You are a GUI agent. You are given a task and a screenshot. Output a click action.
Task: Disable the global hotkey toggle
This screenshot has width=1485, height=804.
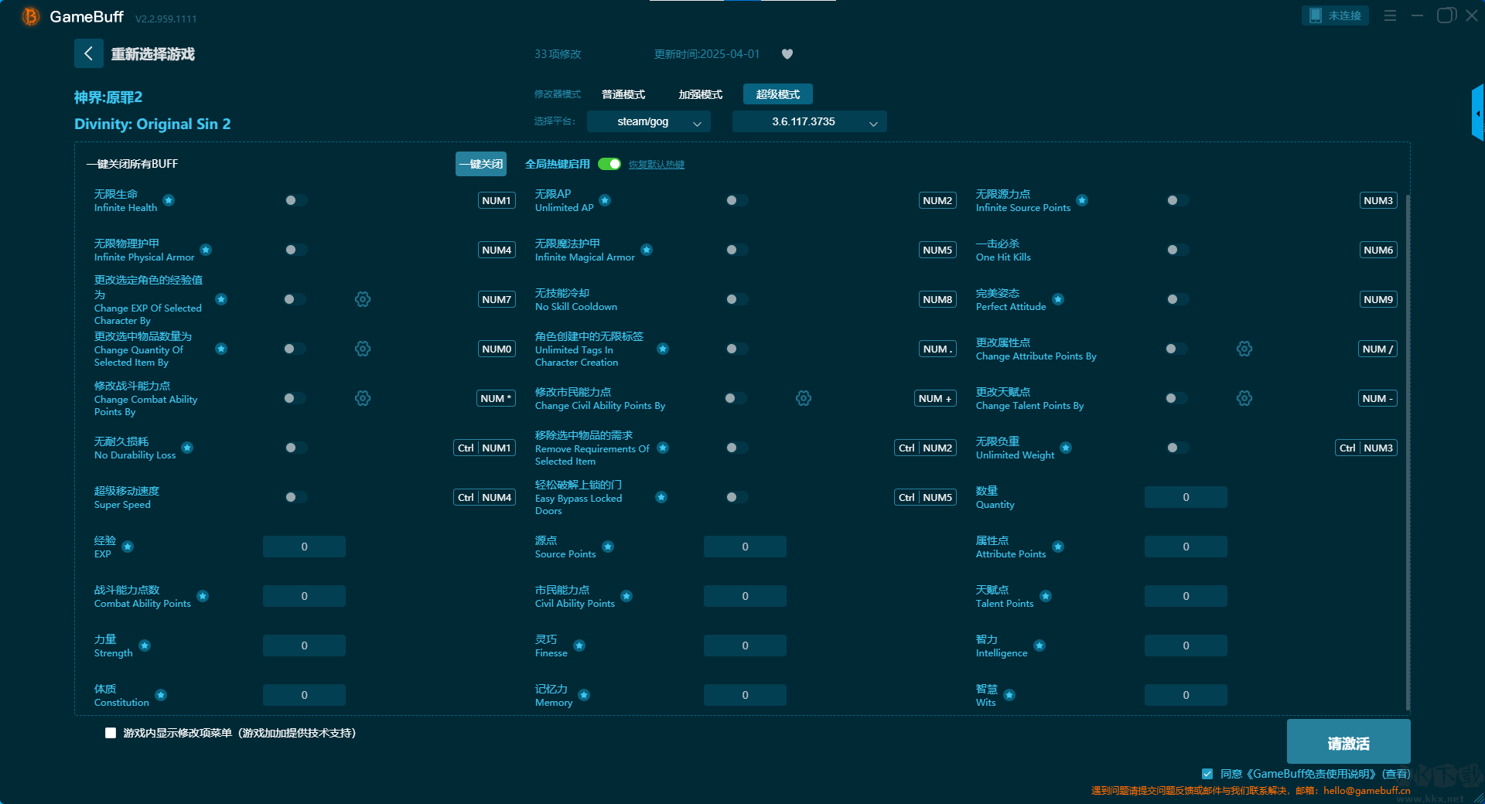[609, 164]
